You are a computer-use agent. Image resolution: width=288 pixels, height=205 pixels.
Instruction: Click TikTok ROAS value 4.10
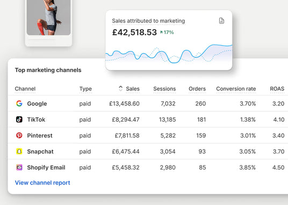click(x=279, y=119)
